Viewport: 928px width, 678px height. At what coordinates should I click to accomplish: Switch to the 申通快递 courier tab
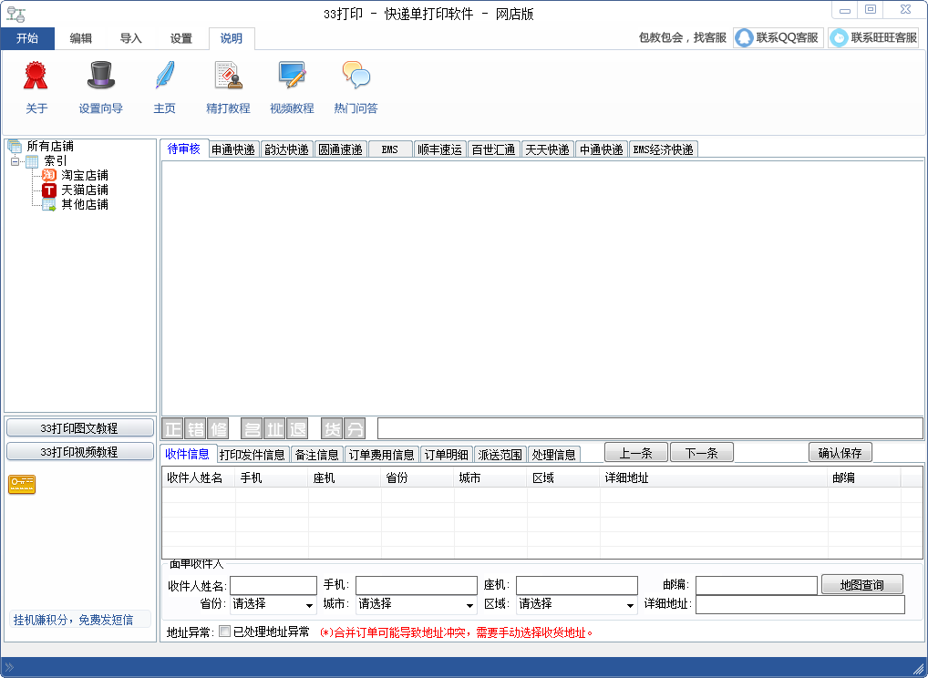coord(232,149)
